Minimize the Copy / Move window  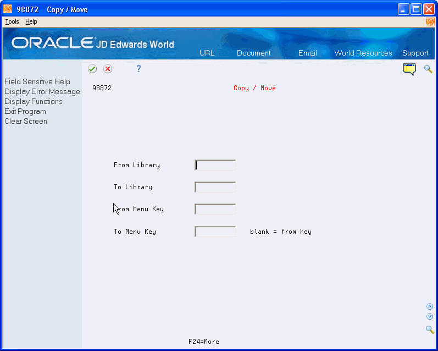[403, 9]
